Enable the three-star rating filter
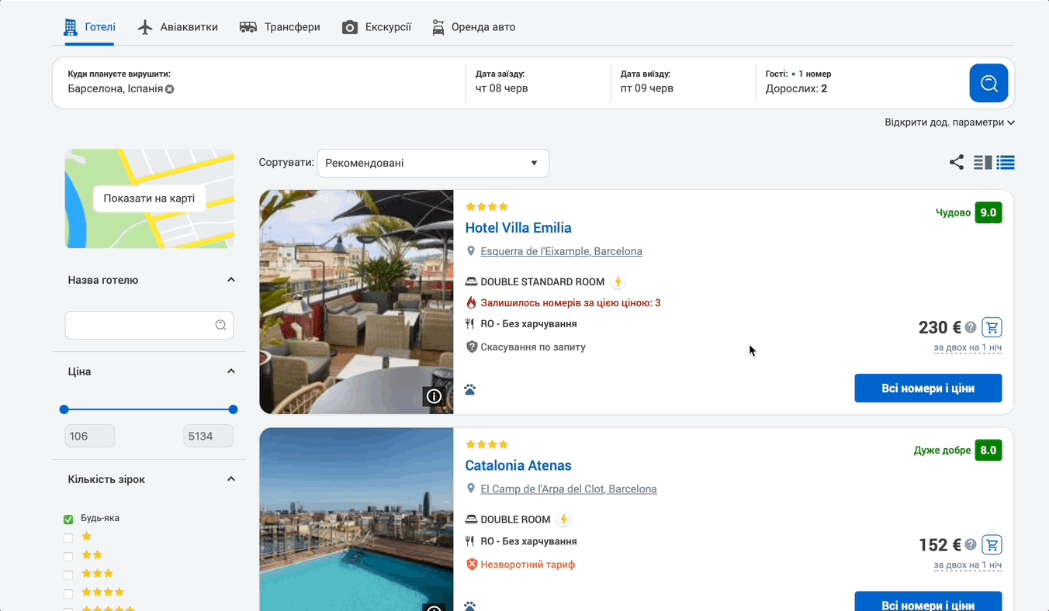 coord(68,575)
